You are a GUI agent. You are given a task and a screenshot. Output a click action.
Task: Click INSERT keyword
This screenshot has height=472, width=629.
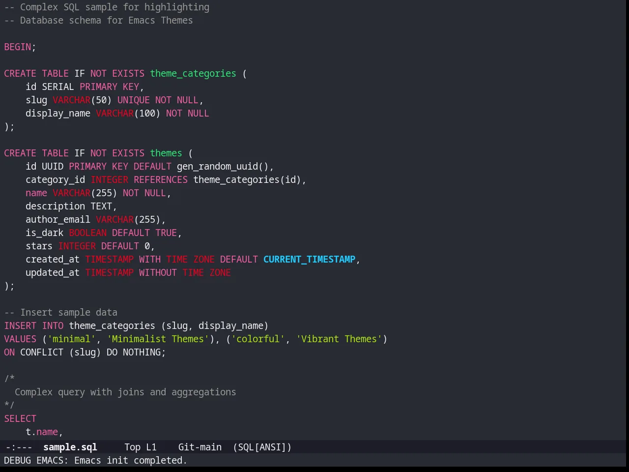(20, 325)
